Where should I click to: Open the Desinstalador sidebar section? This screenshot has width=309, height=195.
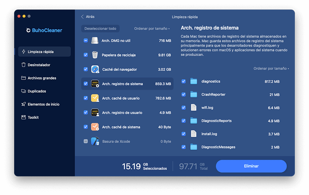44,65
